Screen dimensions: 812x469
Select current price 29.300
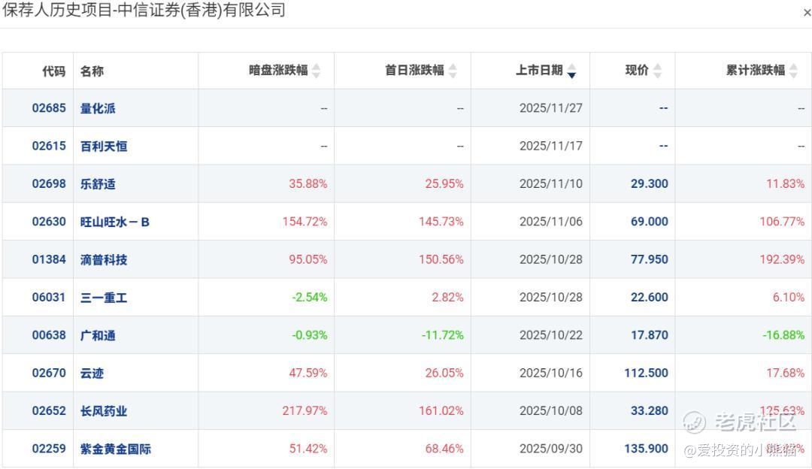coord(650,184)
